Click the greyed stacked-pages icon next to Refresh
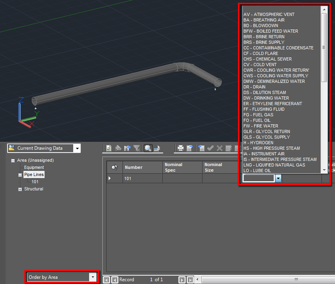 tap(118, 148)
